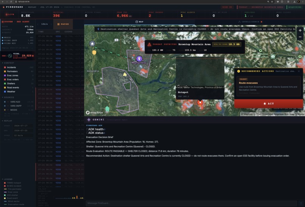Toggle the Evac zones context layer
305x207 pixels.
click(x=18, y=75)
